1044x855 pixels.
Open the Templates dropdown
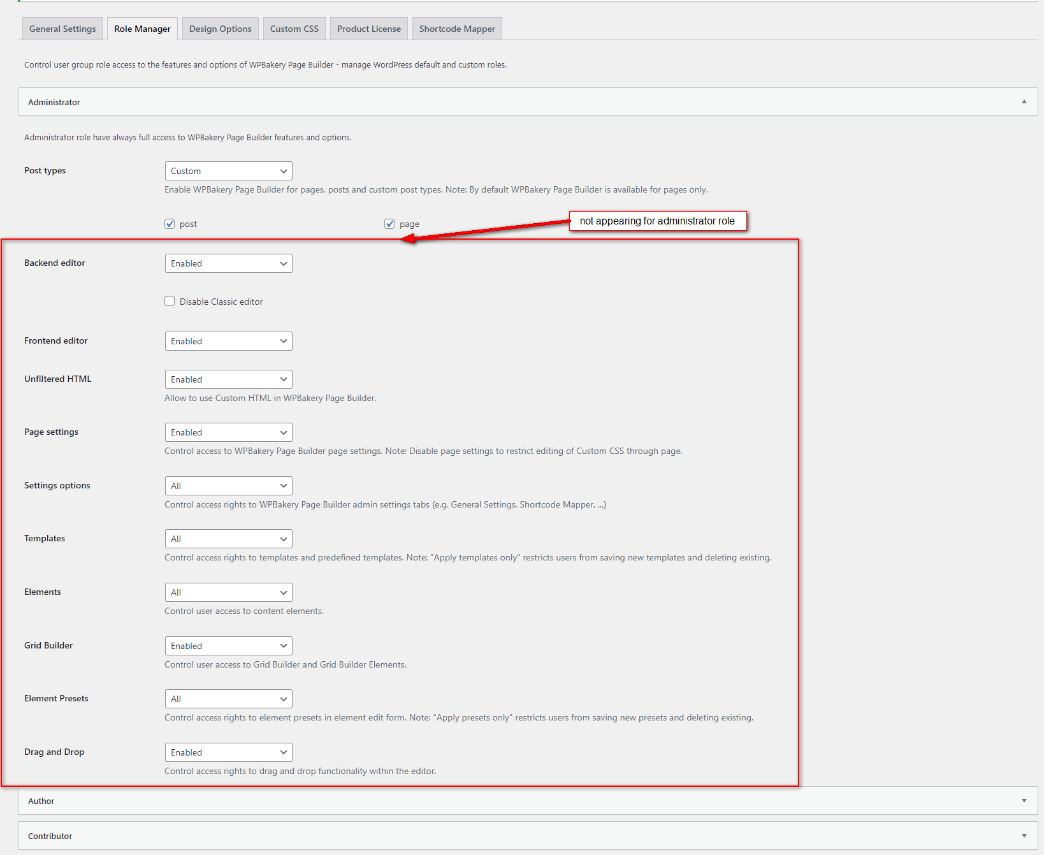[x=229, y=539]
